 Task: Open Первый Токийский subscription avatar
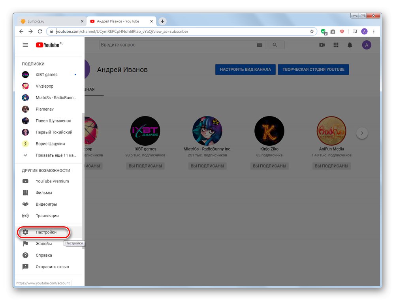coord(25,132)
